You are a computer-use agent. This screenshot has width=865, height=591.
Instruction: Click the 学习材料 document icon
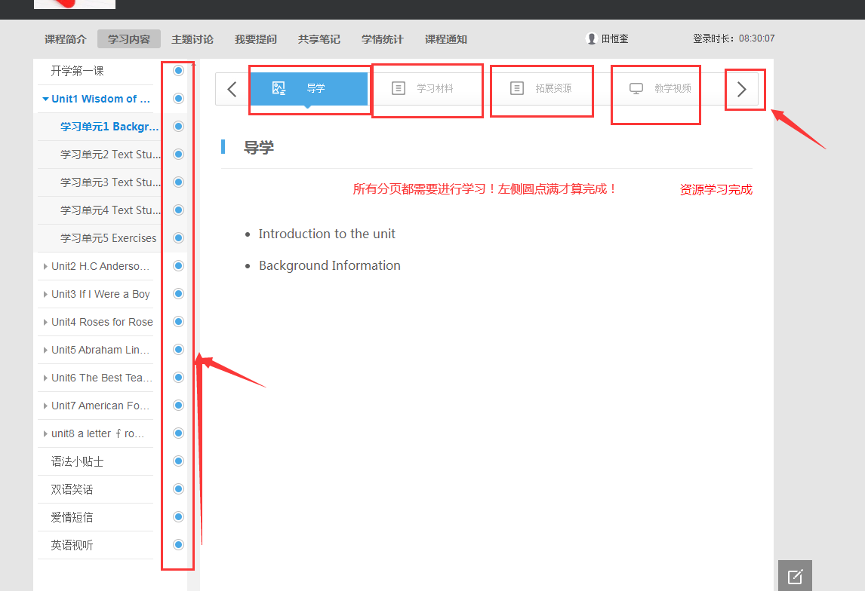[x=399, y=88]
